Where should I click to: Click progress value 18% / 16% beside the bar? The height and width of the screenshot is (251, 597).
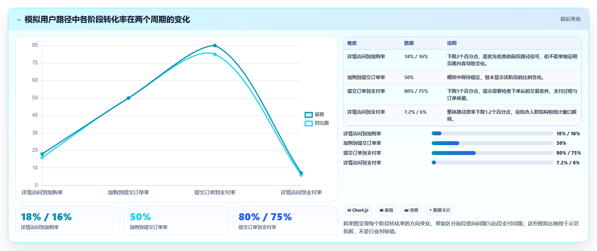(568, 134)
